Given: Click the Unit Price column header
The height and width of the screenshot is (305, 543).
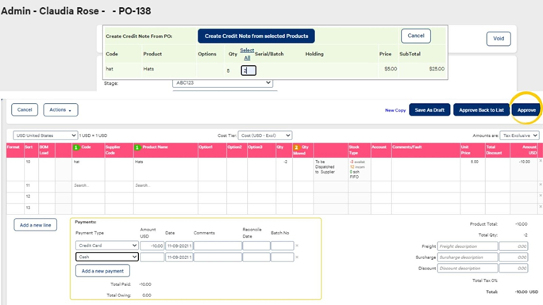Looking at the screenshot, I should click(x=472, y=151).
